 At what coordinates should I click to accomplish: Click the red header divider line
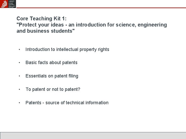coord(101,8)
